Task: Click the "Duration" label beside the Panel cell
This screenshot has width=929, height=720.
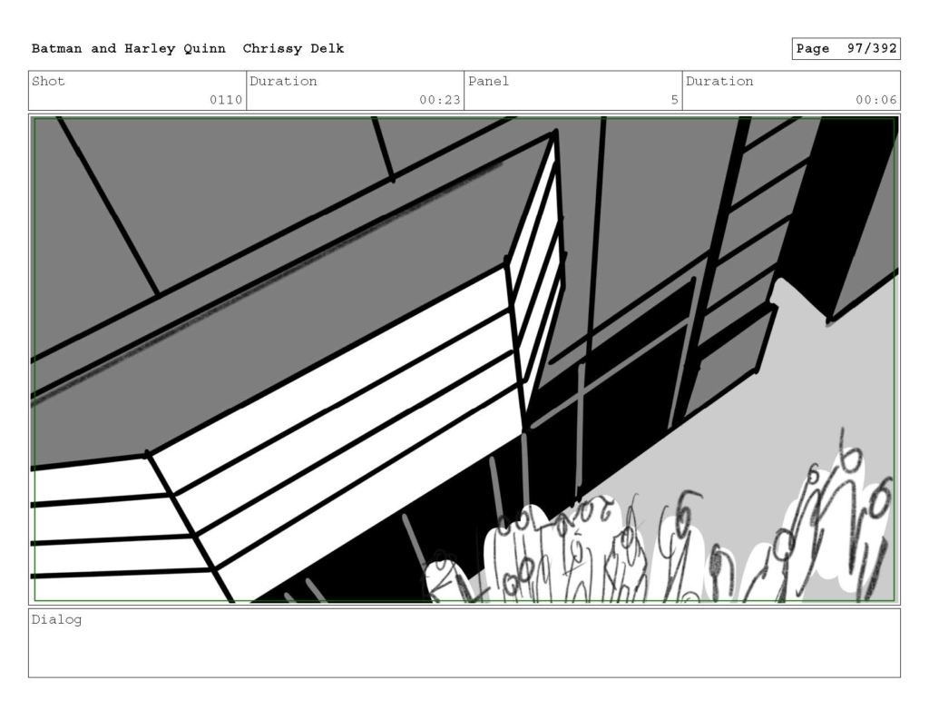Action: pos(719,81)
